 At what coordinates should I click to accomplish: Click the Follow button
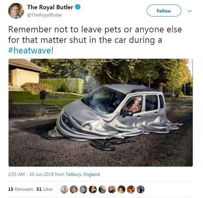pyautogui.click(x=164, y=11)
